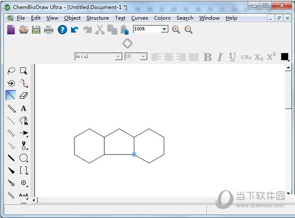
Task: Click the highlighted blue atom in structure
Action: (x=134, y=154)
